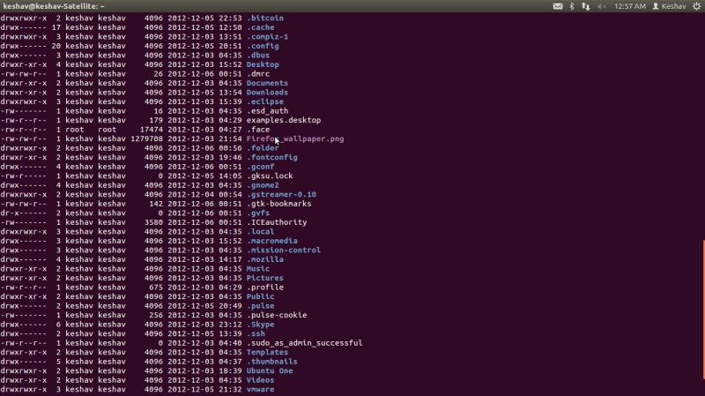Click the .compiz-1 directory name

tap(267, 37)
